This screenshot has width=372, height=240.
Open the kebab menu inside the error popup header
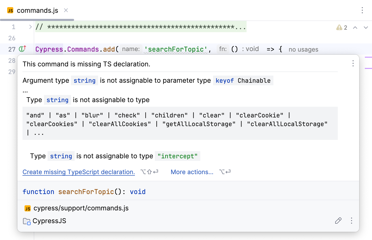tap(353, 64)
